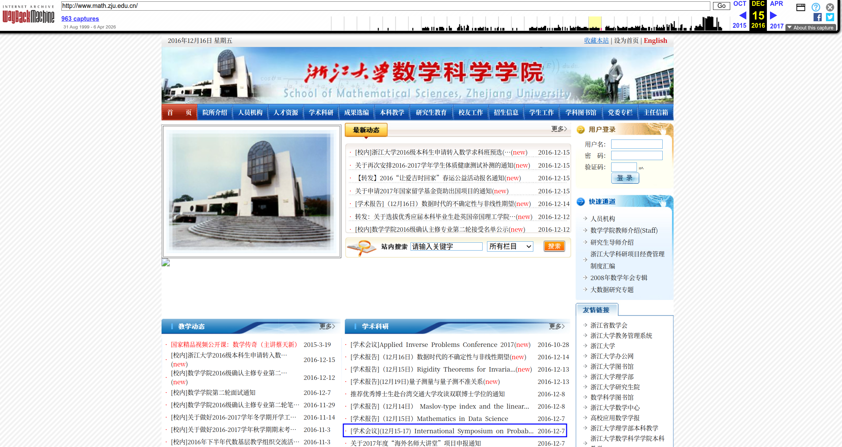Screen dimensions: 842x447
Task: Open the 院所介绍 menu item
Action: (215, 112)
